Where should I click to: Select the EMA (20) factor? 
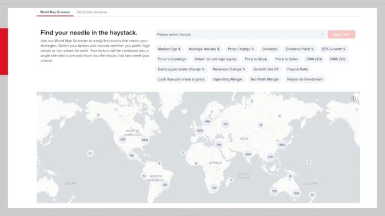[x=314, y=59]
